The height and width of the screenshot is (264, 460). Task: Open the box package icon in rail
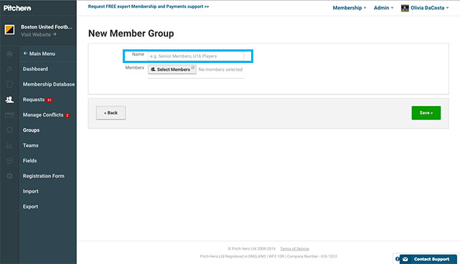pyautogui.click(x=9, y=161)
